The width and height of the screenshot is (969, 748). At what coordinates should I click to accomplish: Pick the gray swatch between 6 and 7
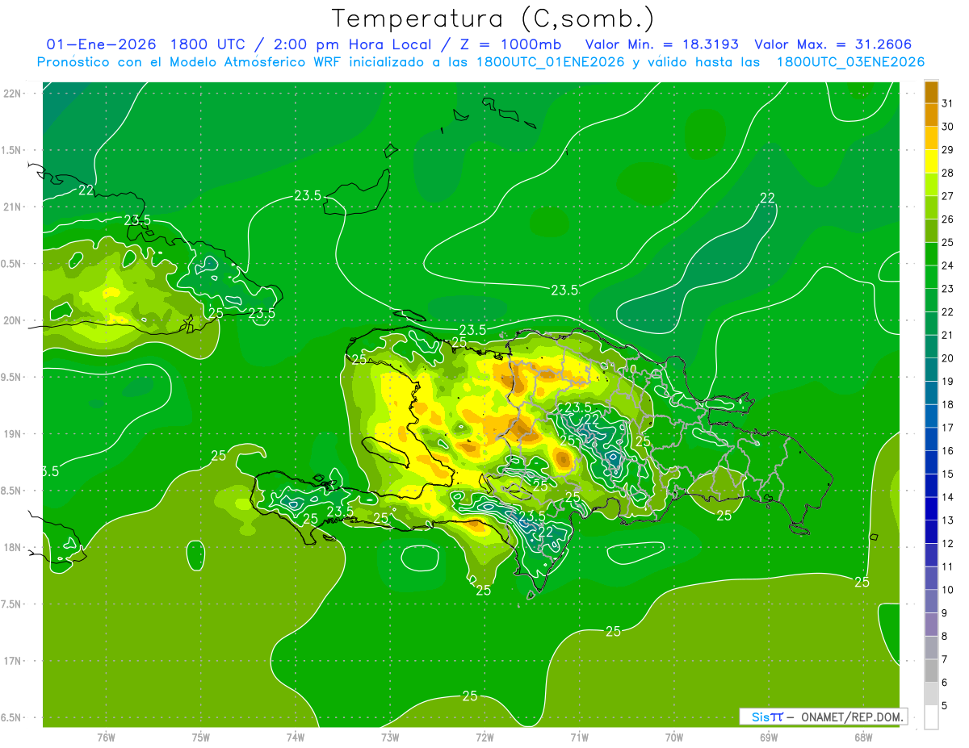(x=931, y=671)
